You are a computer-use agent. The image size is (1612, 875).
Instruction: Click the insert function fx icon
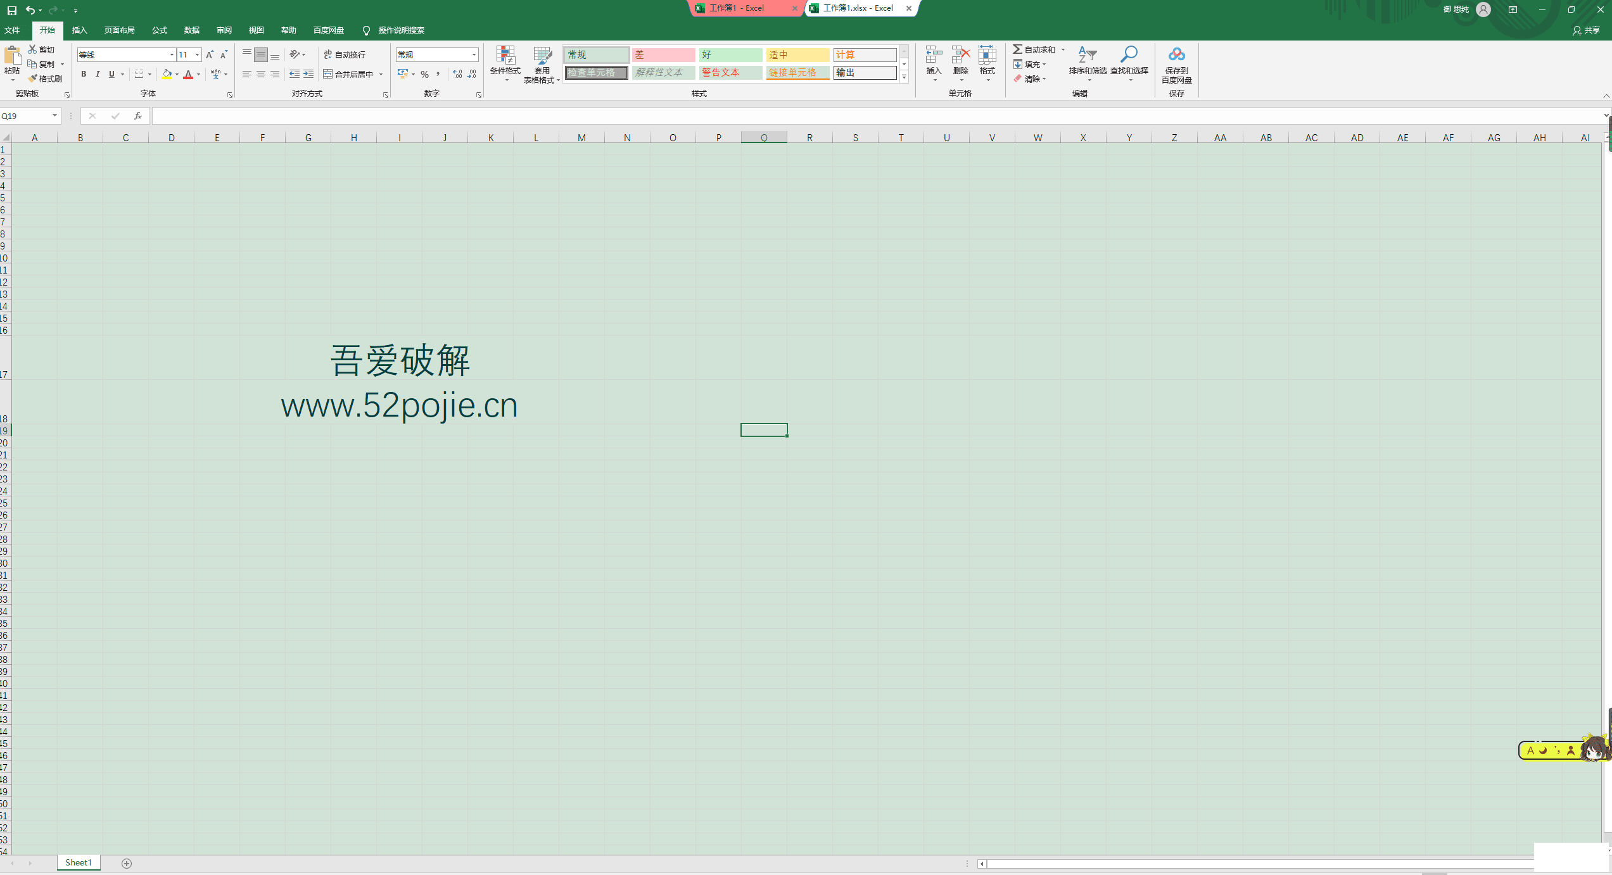click(137, 116)
